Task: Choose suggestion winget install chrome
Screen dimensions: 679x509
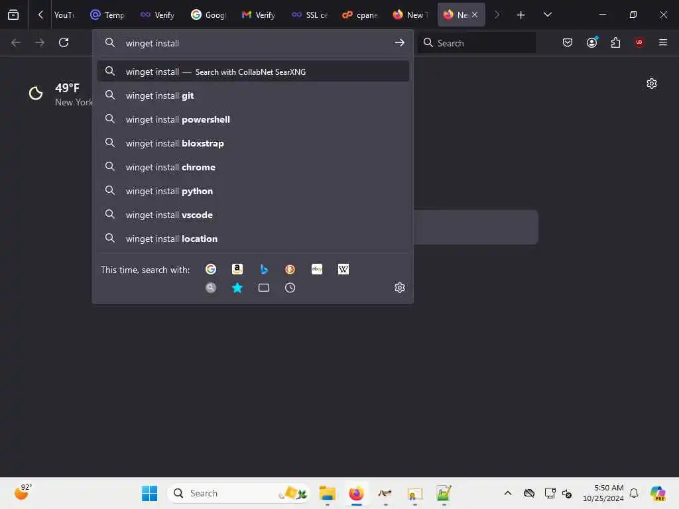Action: (x=253, y=167)
